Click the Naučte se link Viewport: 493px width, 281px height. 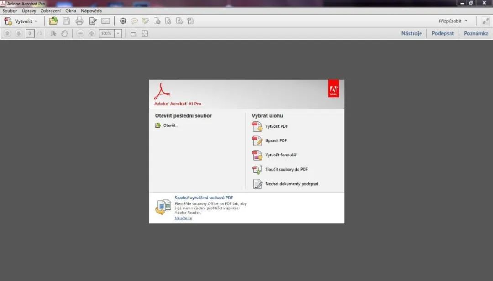(183, 218)
